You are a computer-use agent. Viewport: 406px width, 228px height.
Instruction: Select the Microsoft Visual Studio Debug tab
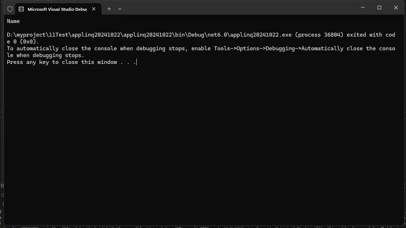tap(57, 9)
